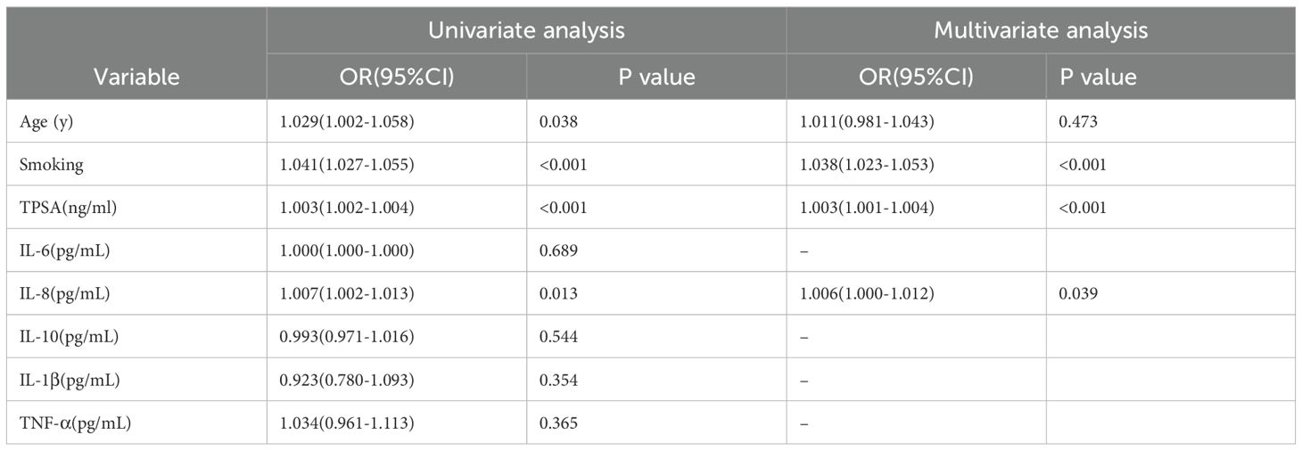
Task: Select the Age multivariate P value 0.473
Action: pyautogui.click(x=1078, y=121)
